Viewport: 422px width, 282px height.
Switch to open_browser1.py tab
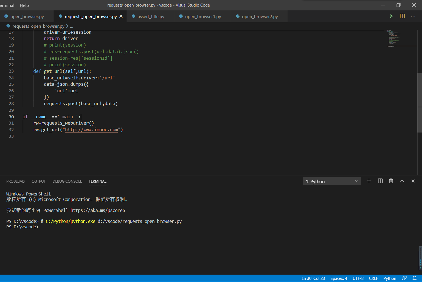coord(203,16)
